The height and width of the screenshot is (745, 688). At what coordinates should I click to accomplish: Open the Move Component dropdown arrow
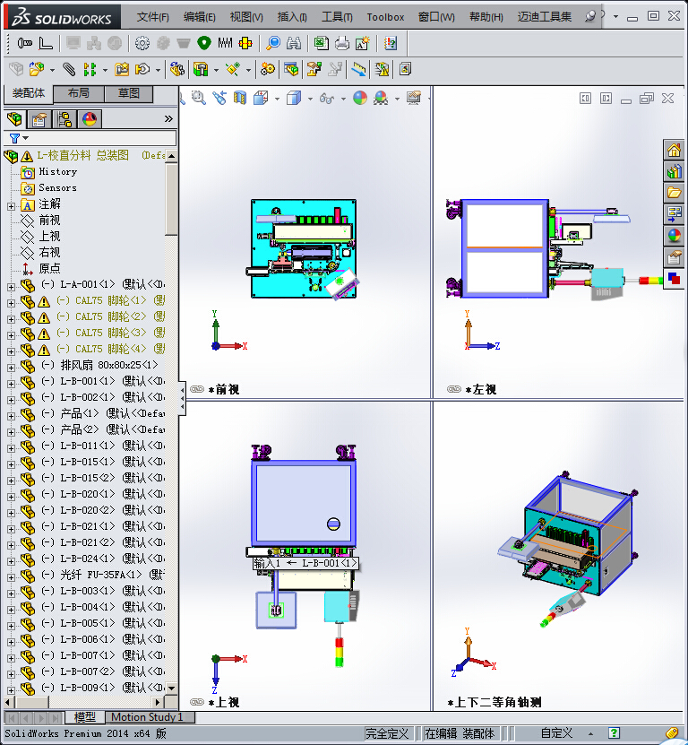pyautogui.click(x=158, y=70)
